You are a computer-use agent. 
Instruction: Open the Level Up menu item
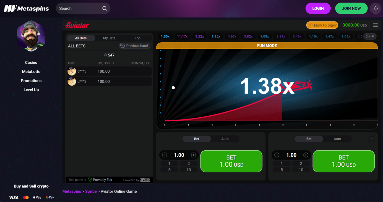[31, 90]
